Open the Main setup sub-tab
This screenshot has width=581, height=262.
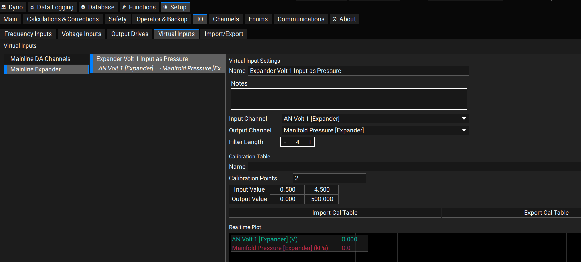10,19
